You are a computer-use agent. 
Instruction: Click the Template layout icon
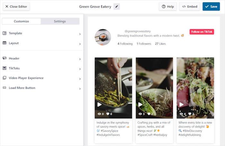point(4,33)
